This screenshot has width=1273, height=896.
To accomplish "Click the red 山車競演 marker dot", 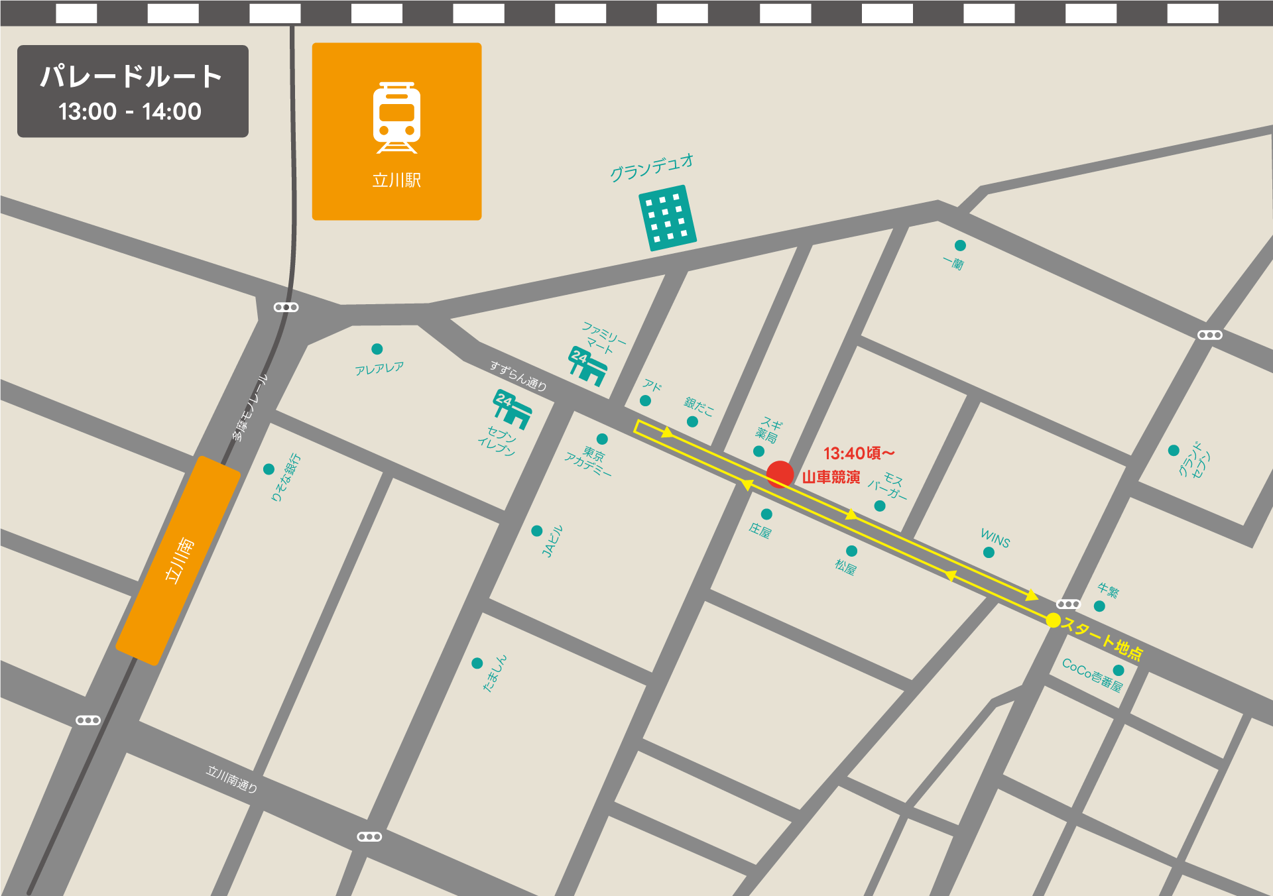I will 780,475.
